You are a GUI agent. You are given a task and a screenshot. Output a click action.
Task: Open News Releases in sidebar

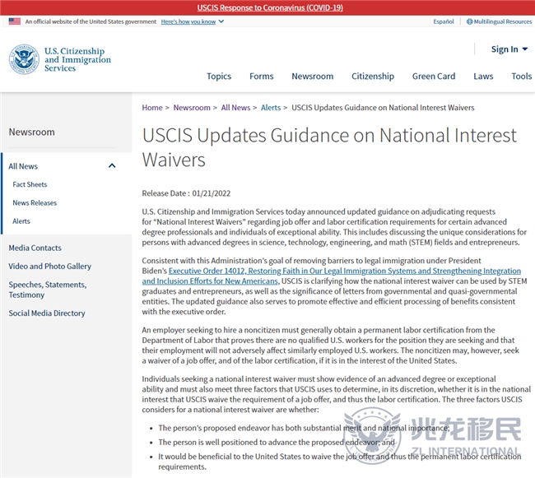tap(35, 203)
